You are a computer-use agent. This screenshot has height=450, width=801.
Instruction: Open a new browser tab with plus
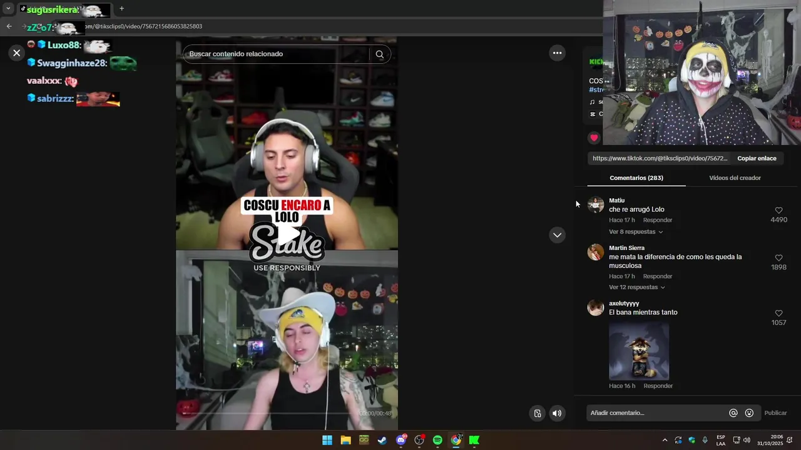121,9
